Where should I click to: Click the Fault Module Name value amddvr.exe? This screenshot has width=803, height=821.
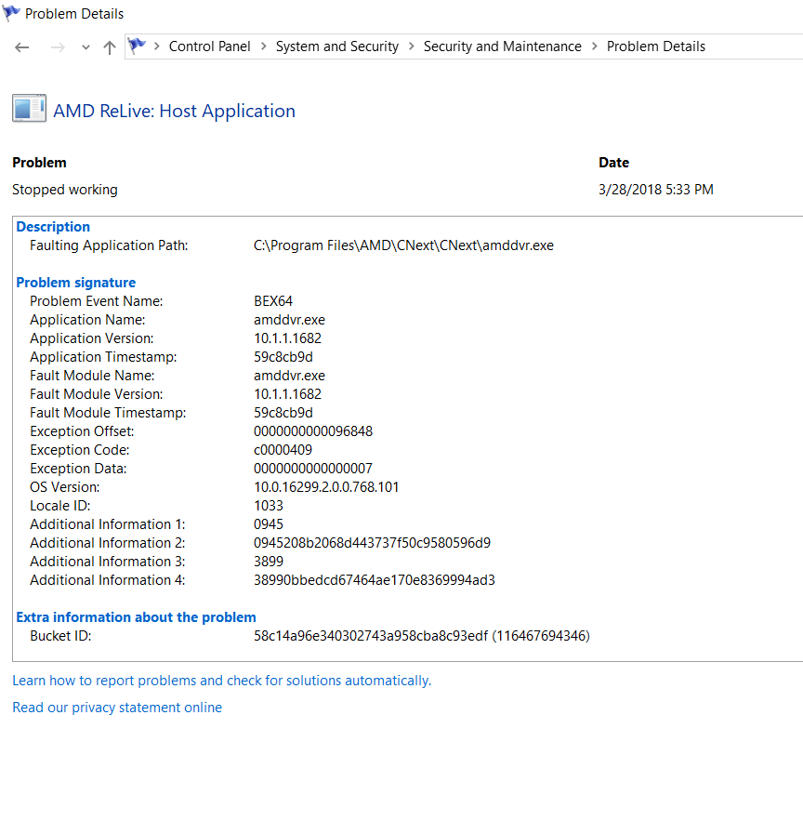tap(289, 376)
